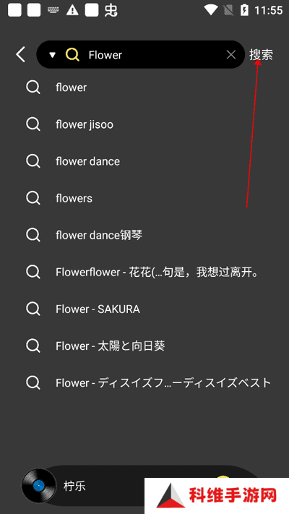The width and height of the screenshot is (289, 514).
Task: Focus the Flower search input field
Action: tap(154, 55)
